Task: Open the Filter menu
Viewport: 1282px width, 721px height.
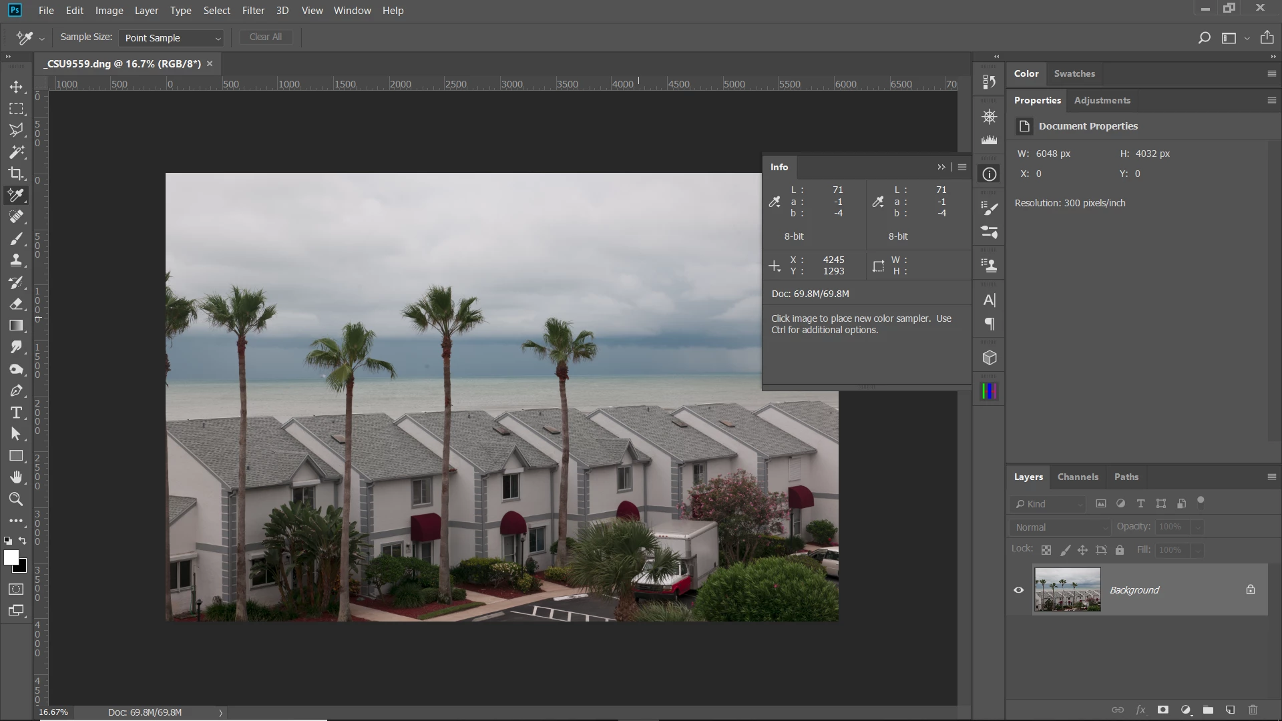Action: 253,11
